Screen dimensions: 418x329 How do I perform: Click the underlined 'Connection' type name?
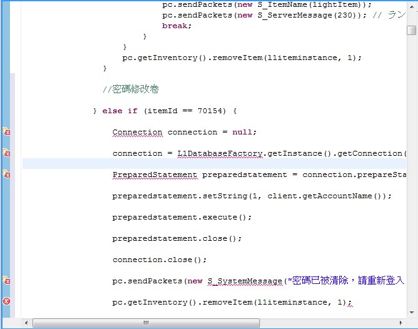137,132
